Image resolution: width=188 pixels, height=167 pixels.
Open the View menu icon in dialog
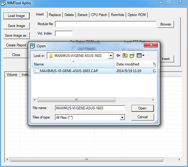click(140, 55)
